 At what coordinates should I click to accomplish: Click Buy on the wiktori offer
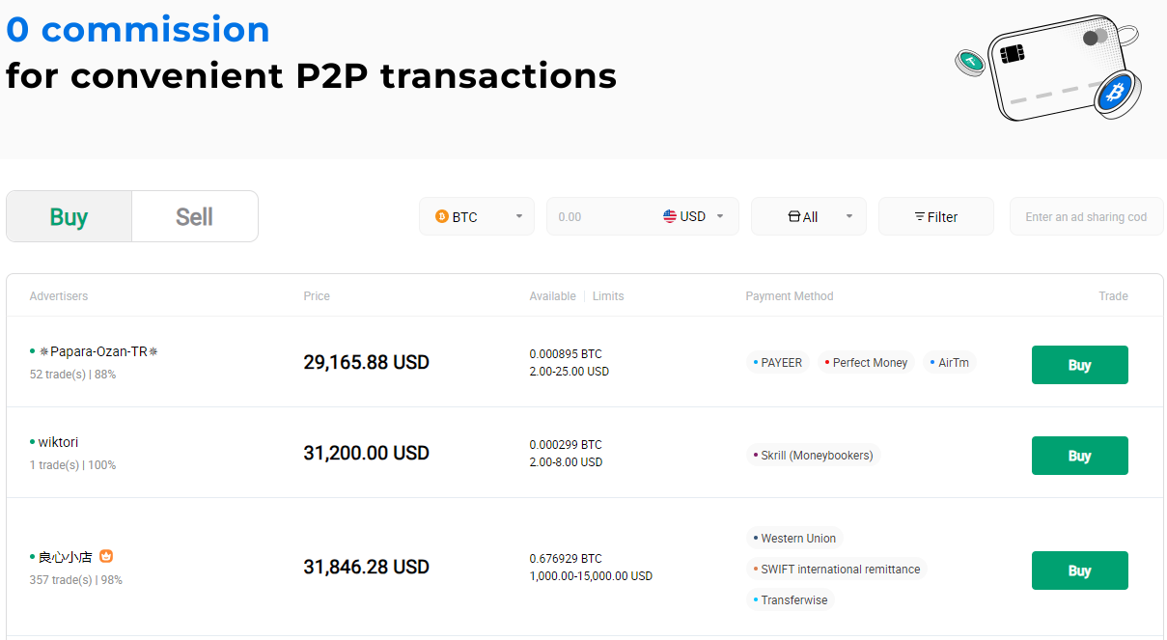(x=1079, y=455)
